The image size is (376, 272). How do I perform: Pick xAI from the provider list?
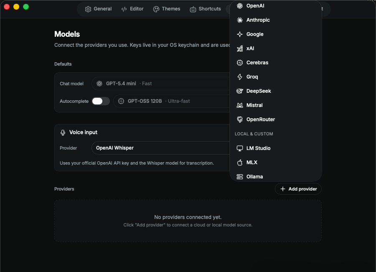(x=276, y=48)
